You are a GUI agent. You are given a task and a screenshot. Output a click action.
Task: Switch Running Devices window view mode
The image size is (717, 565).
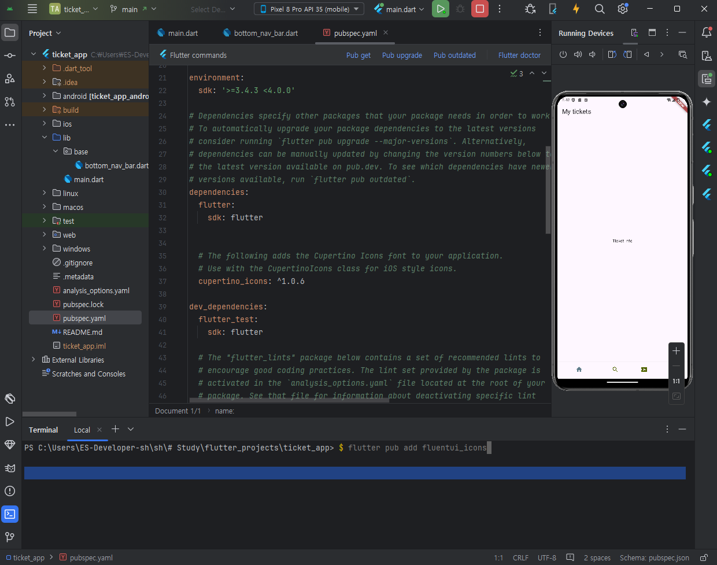652,33
